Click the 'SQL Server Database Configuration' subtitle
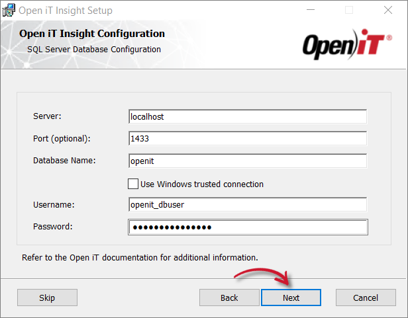Viewport: 408px width, 318px height. [94, 50]
